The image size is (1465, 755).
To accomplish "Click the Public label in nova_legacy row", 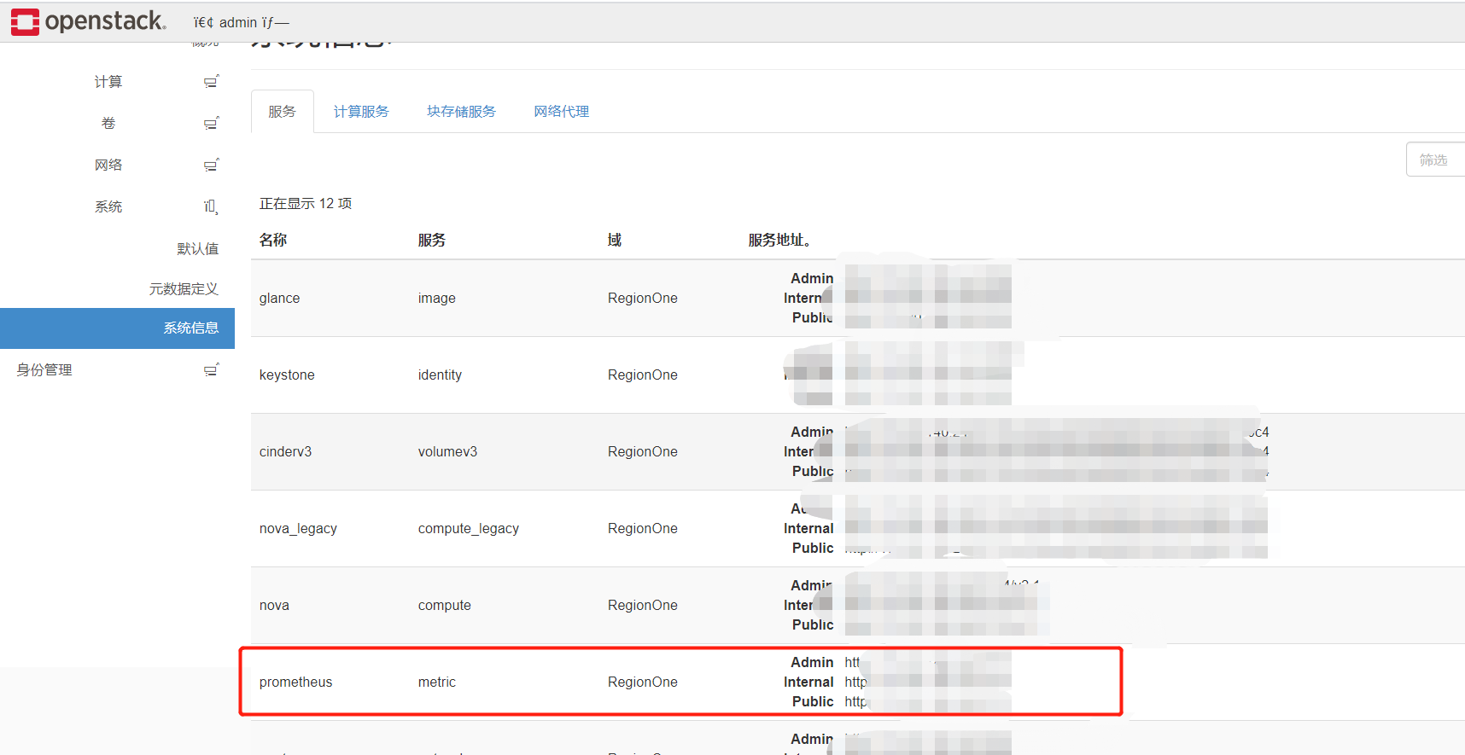I will pyautogui.click(x=813, y=549).
